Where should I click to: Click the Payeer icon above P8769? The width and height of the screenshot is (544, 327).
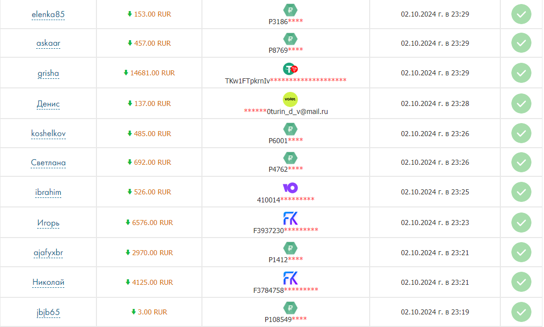click(290, 39)
